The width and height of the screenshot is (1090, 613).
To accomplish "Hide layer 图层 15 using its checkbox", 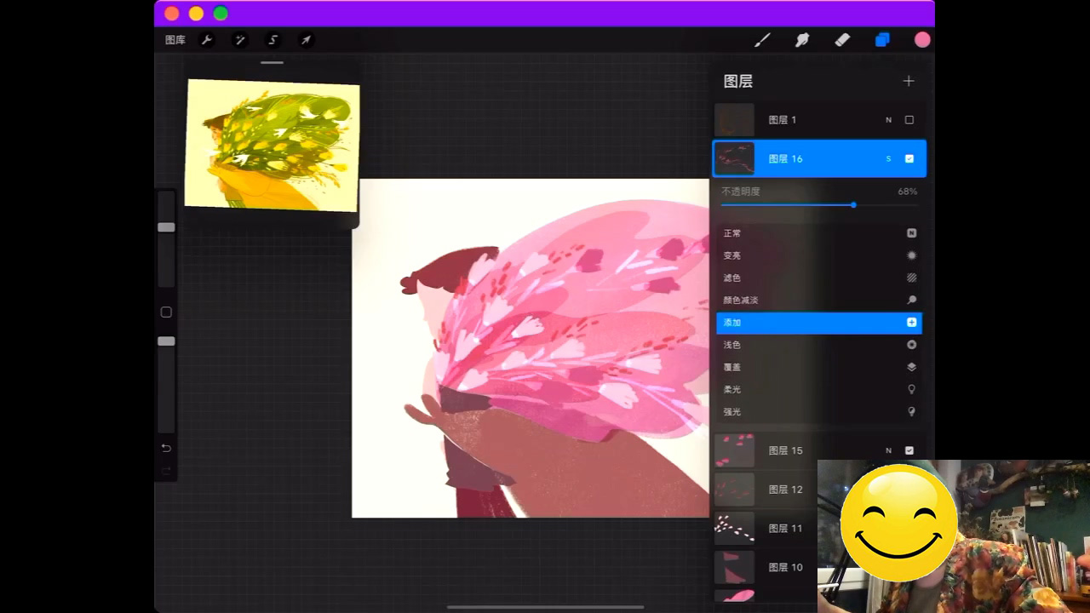I will tap(909, 450).
